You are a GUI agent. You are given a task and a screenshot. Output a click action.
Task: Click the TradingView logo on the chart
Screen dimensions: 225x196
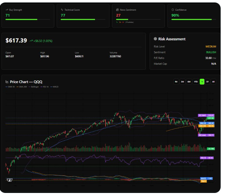pyautogui.click(x=9, y=180)
